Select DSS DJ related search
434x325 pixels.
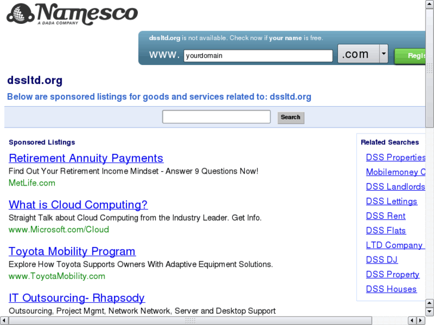381,260
